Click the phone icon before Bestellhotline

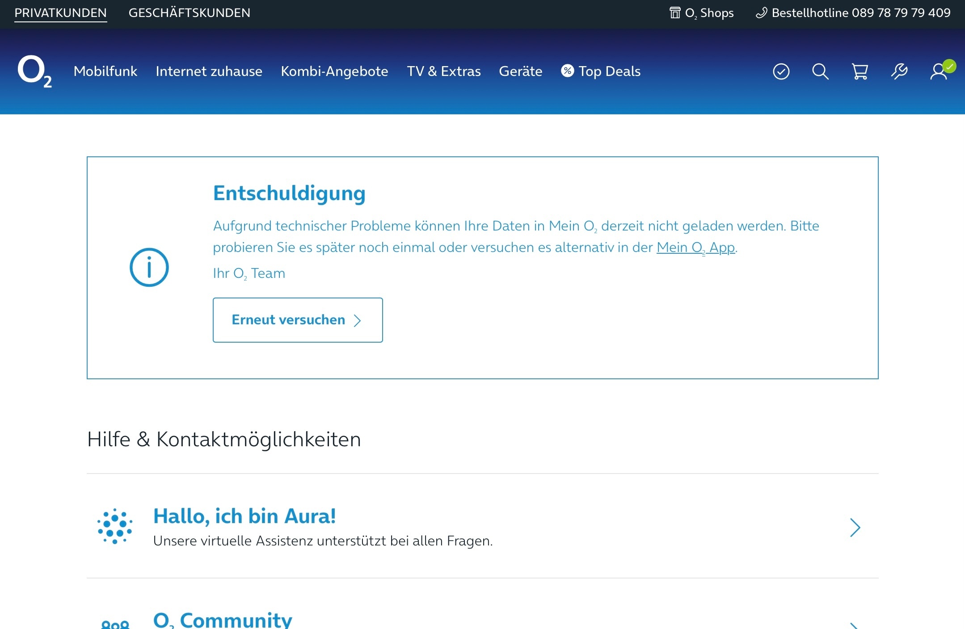pyautogui.click(x=761, y=13)
